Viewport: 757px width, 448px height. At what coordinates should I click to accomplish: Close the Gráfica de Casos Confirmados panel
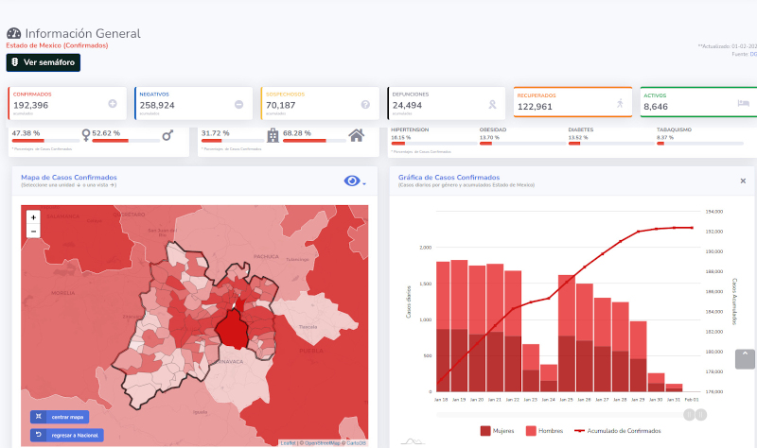point(743,181)
